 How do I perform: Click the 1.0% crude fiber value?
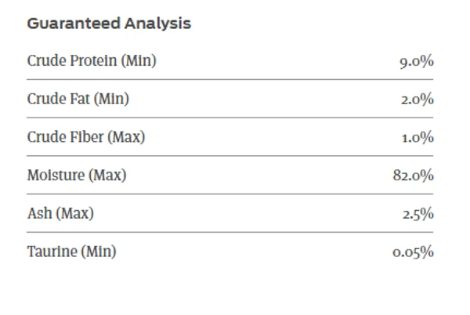point(418,138)
